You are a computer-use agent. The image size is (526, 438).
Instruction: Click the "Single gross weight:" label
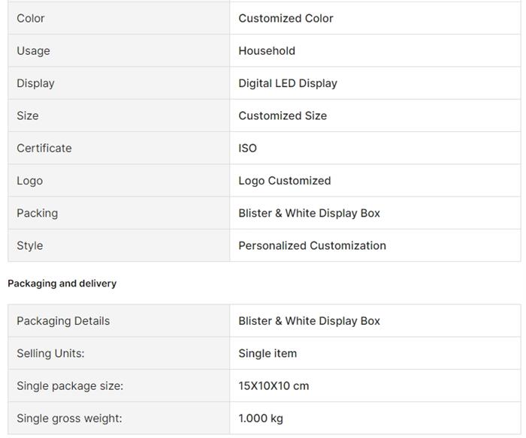69,418
